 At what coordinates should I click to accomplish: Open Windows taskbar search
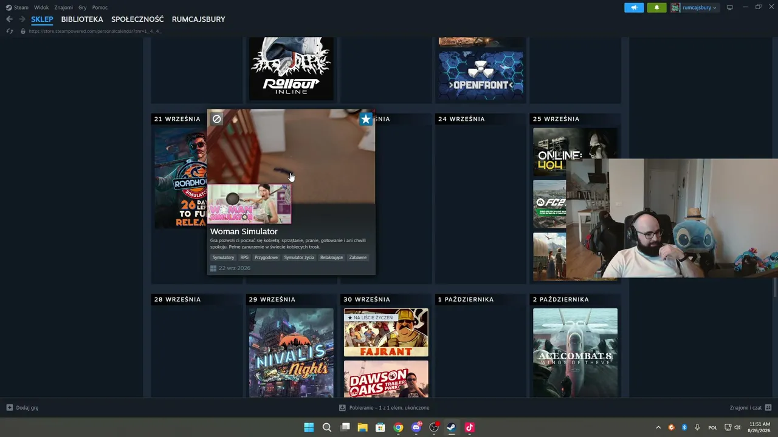327,427
